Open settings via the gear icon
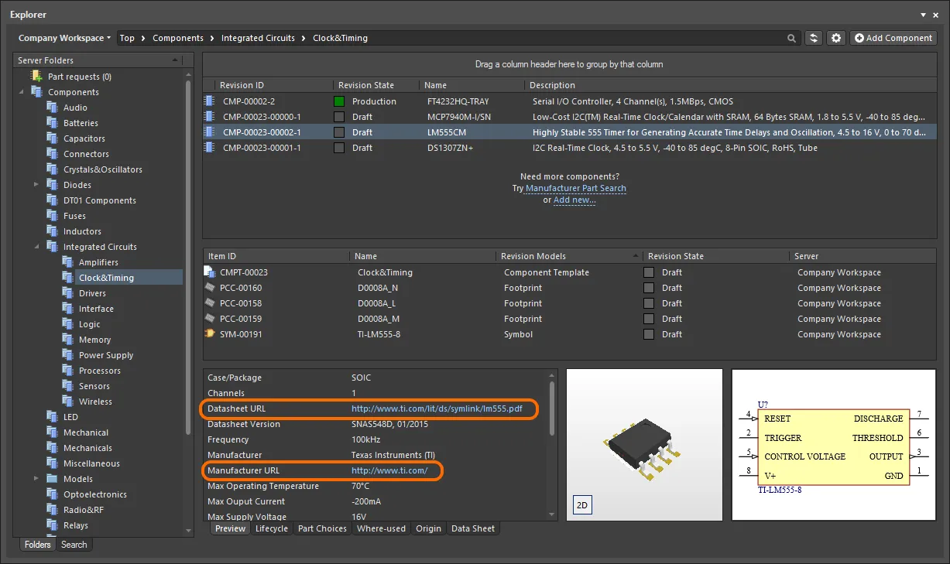 point(835,38)
